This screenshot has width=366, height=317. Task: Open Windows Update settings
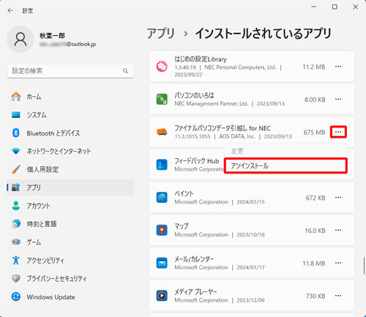coord(70,297)
